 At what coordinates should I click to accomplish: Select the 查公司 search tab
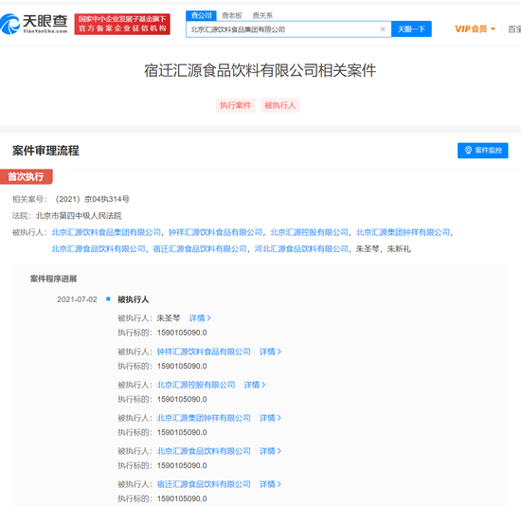point(201,15)
